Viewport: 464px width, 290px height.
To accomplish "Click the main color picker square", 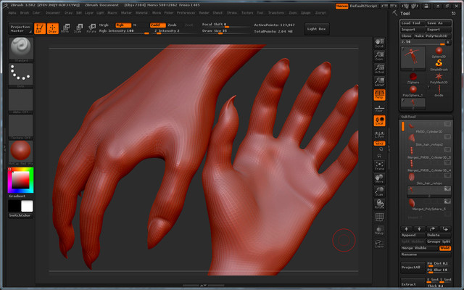I will point(20,178).
